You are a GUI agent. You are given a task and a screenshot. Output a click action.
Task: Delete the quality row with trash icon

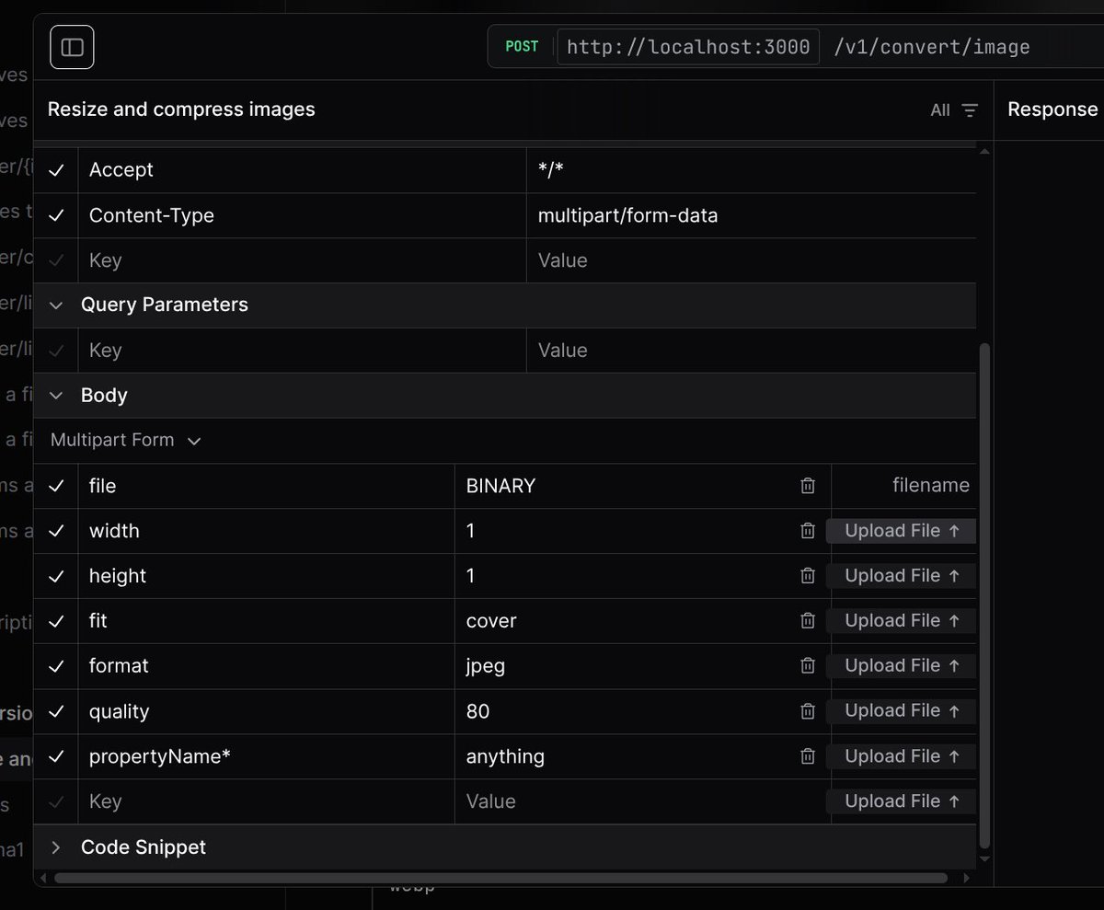pos(808,711)
